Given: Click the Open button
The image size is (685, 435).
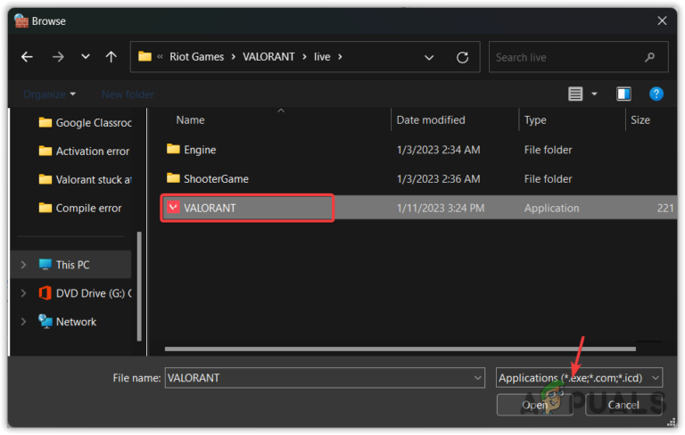Looking at the screenshot, I should (535, 405).
